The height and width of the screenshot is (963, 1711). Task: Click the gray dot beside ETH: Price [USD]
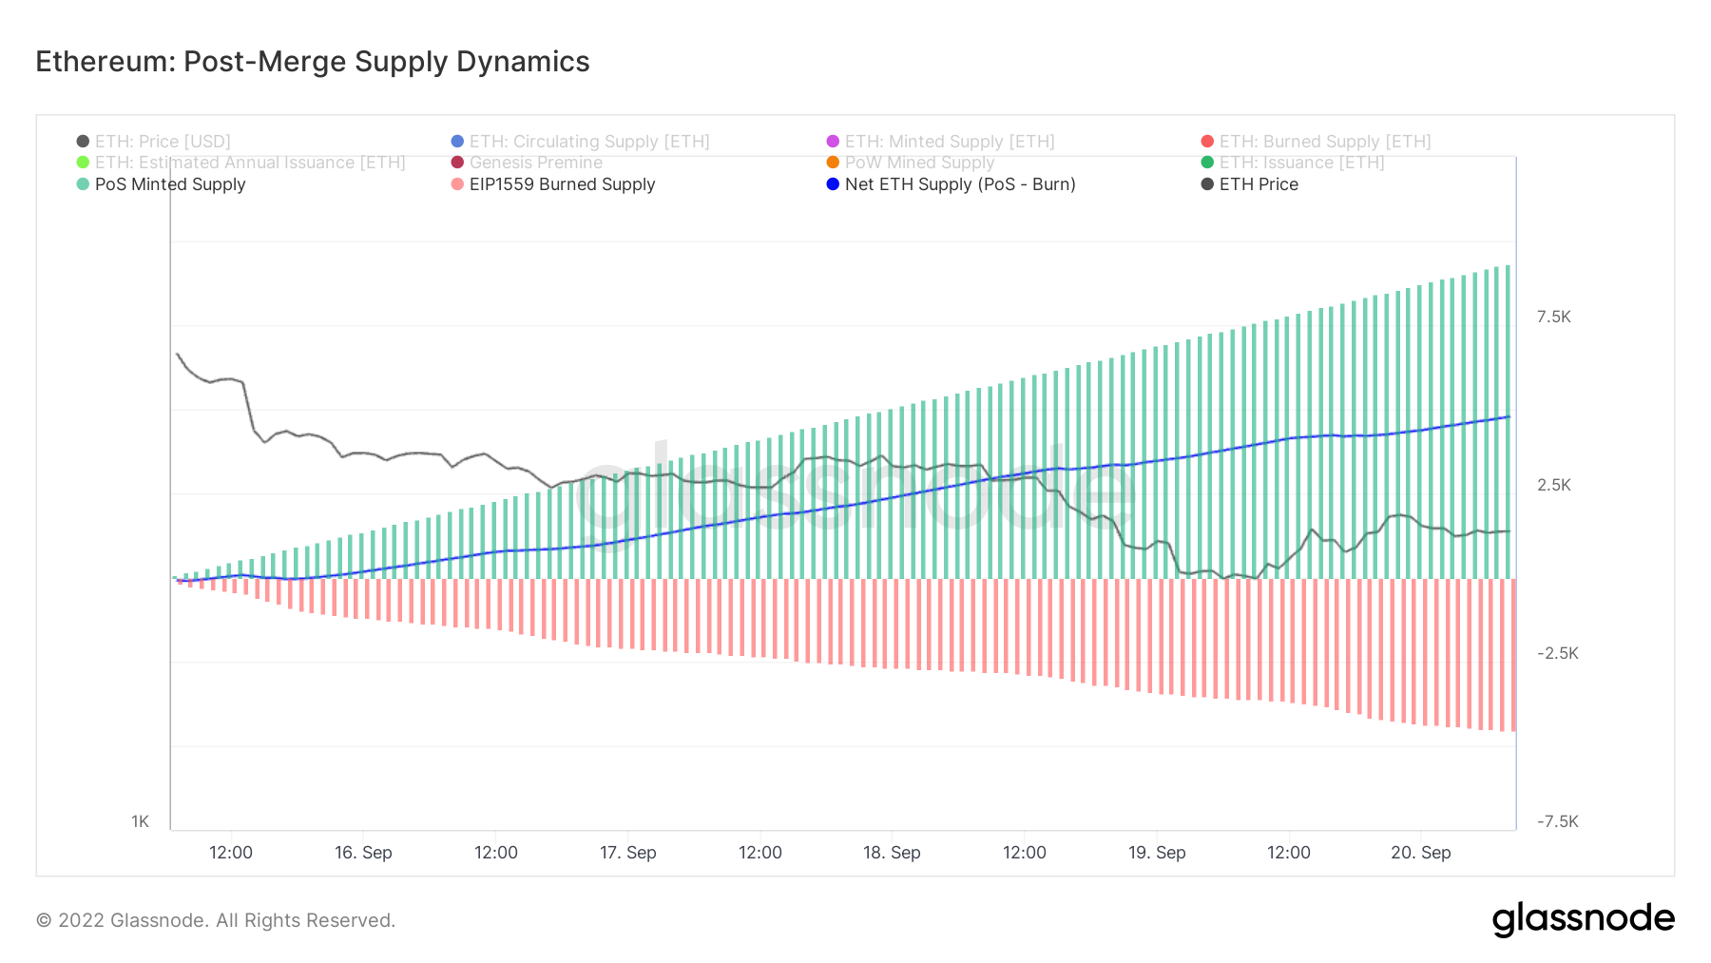pos(83,140)
